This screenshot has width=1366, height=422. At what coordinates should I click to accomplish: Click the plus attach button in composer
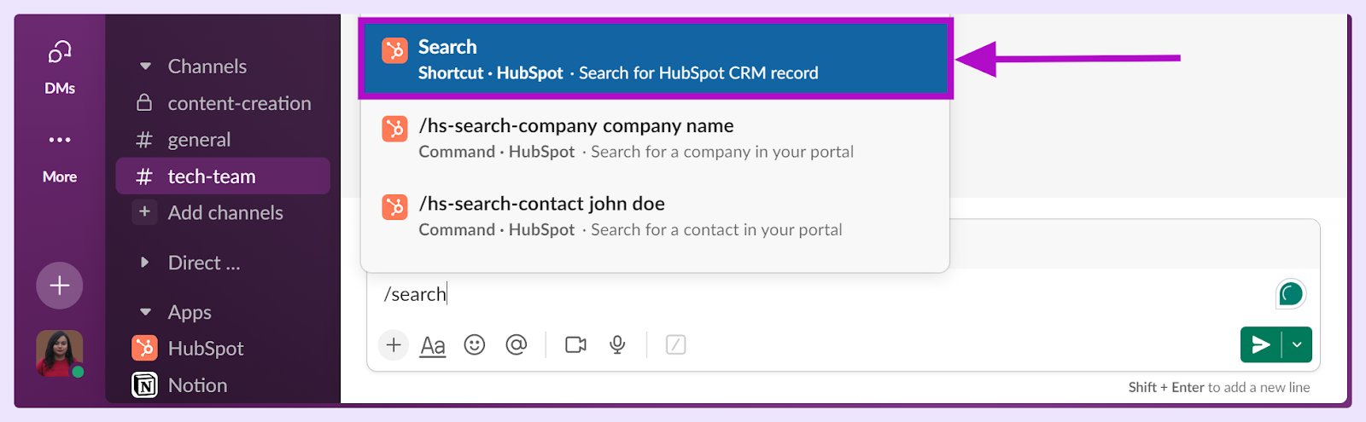tap(394, 344)
